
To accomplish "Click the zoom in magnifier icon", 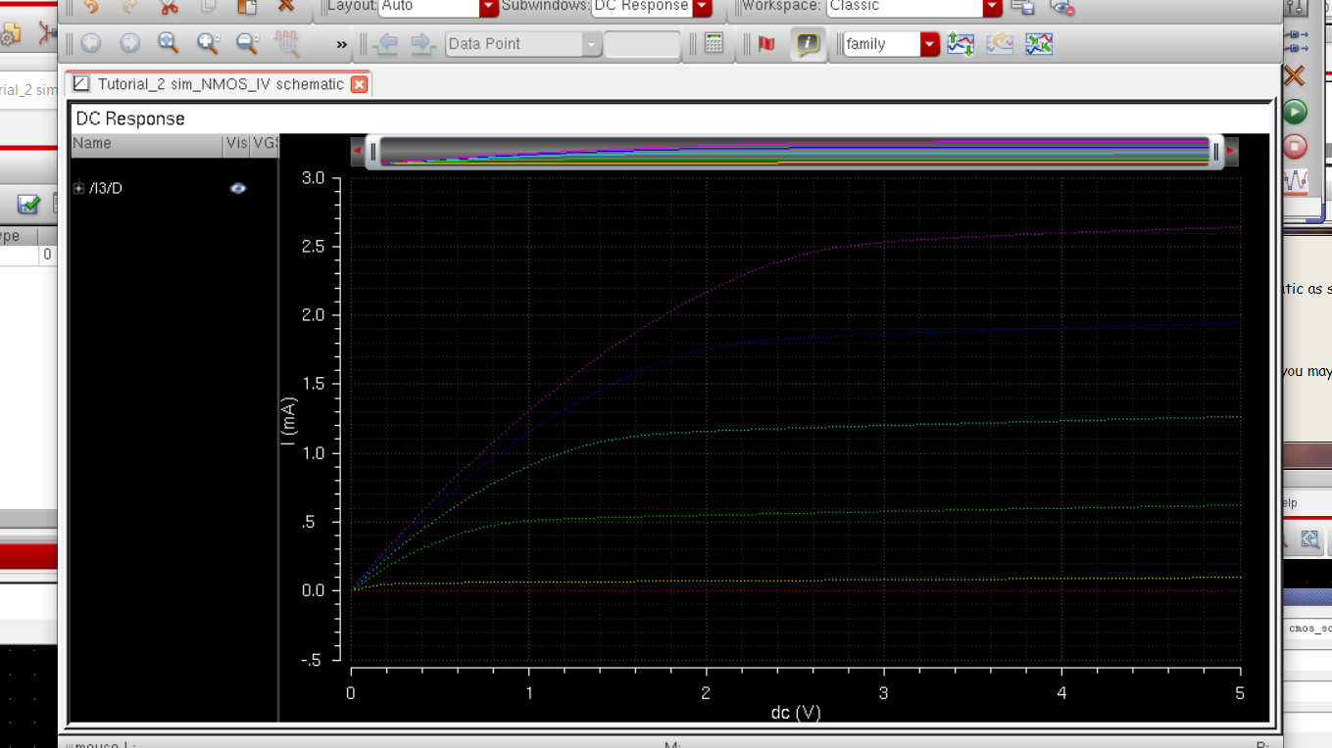I will [x=208, y=44].
